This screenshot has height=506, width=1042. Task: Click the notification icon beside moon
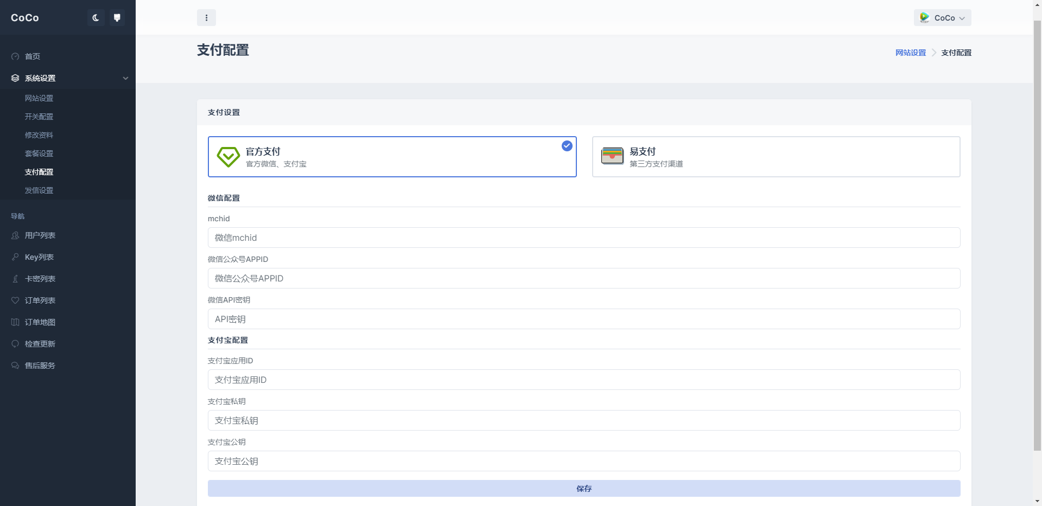click(117, 18)
